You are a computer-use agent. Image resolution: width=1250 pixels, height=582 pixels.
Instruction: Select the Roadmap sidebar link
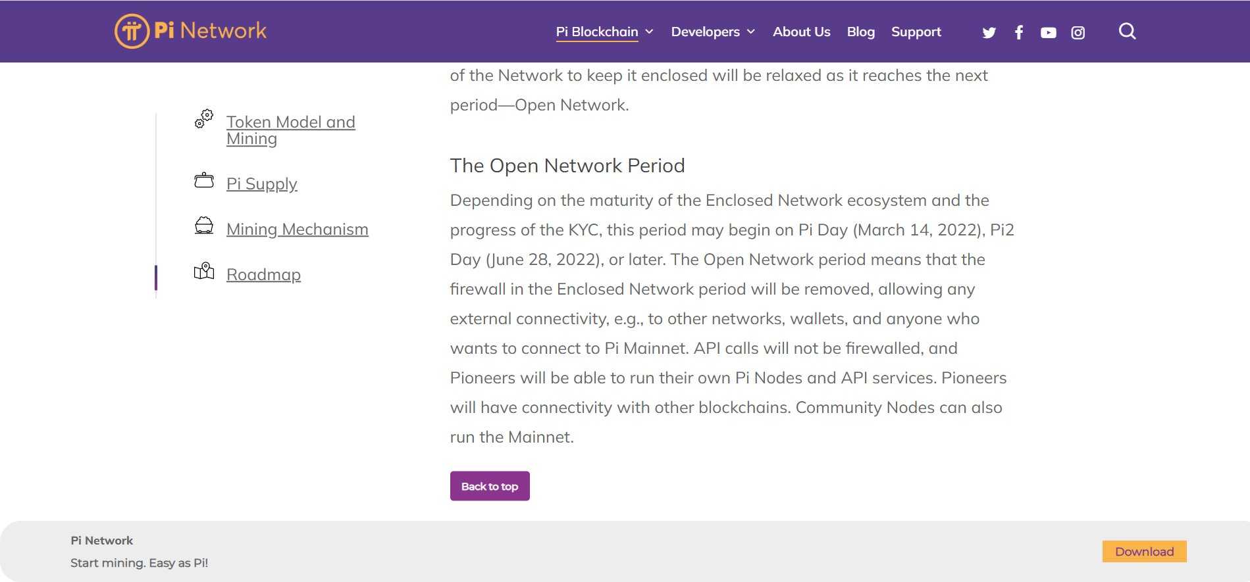(x=263, y=274)
